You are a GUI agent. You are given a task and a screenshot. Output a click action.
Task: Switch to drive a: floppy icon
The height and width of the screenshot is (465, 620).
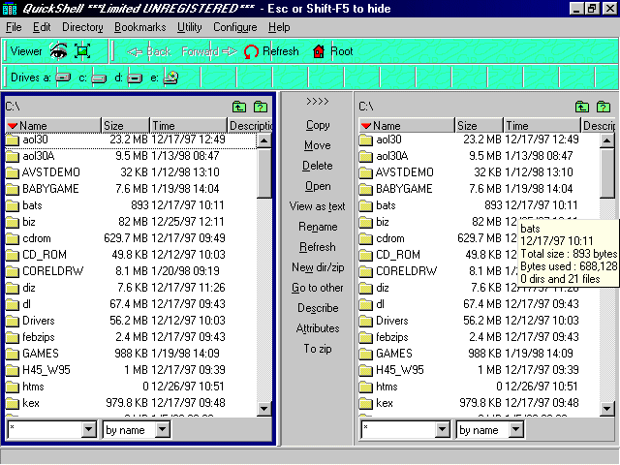click(64, 78)
